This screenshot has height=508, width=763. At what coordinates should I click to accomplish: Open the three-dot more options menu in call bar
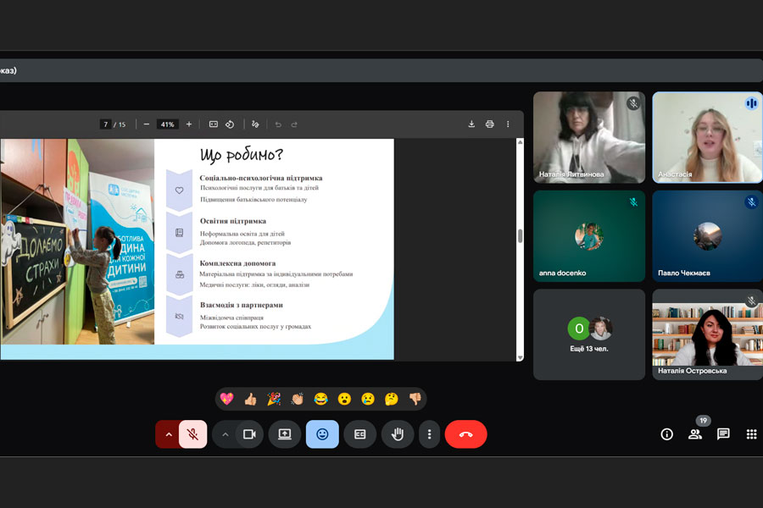pyautogui.click(x=429, y=434)
